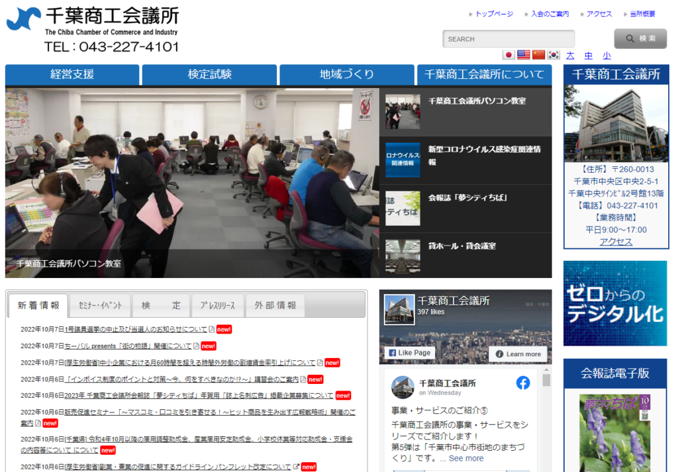
Task: Click the Japanese flag language icon
Action: (x=508, y=55)
